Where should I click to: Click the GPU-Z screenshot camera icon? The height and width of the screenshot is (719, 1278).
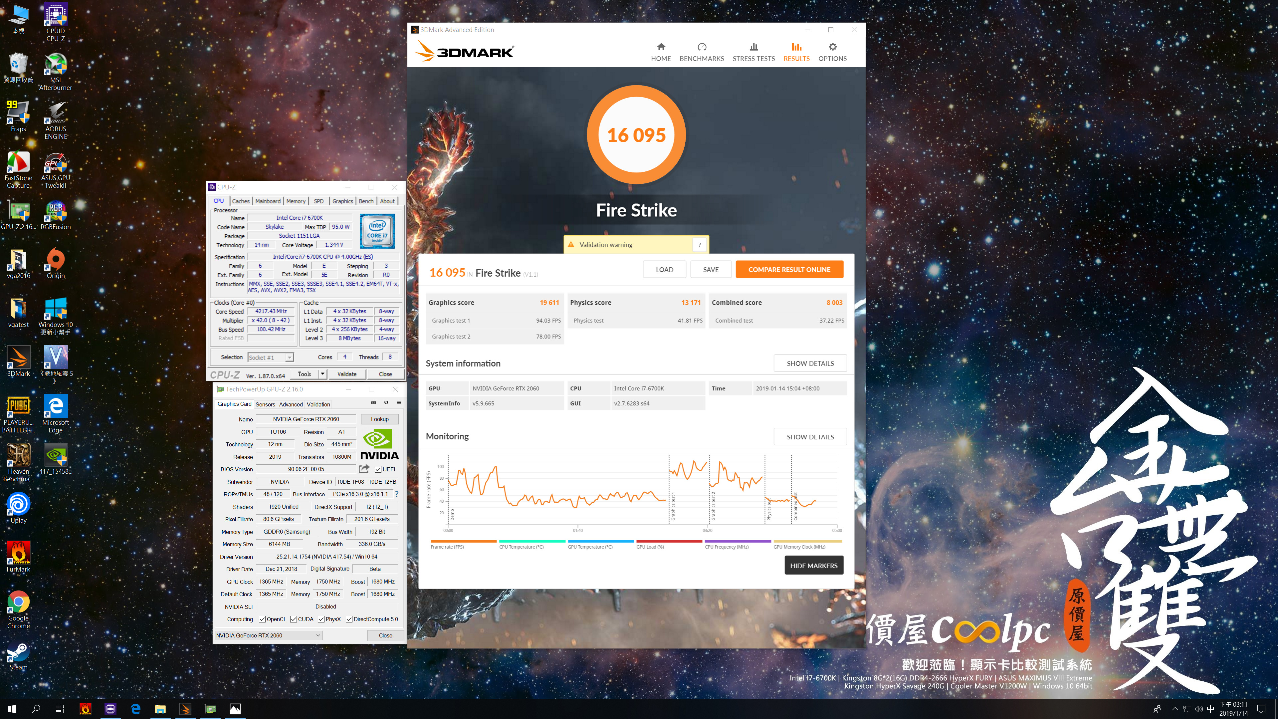[x=373, y=403]
